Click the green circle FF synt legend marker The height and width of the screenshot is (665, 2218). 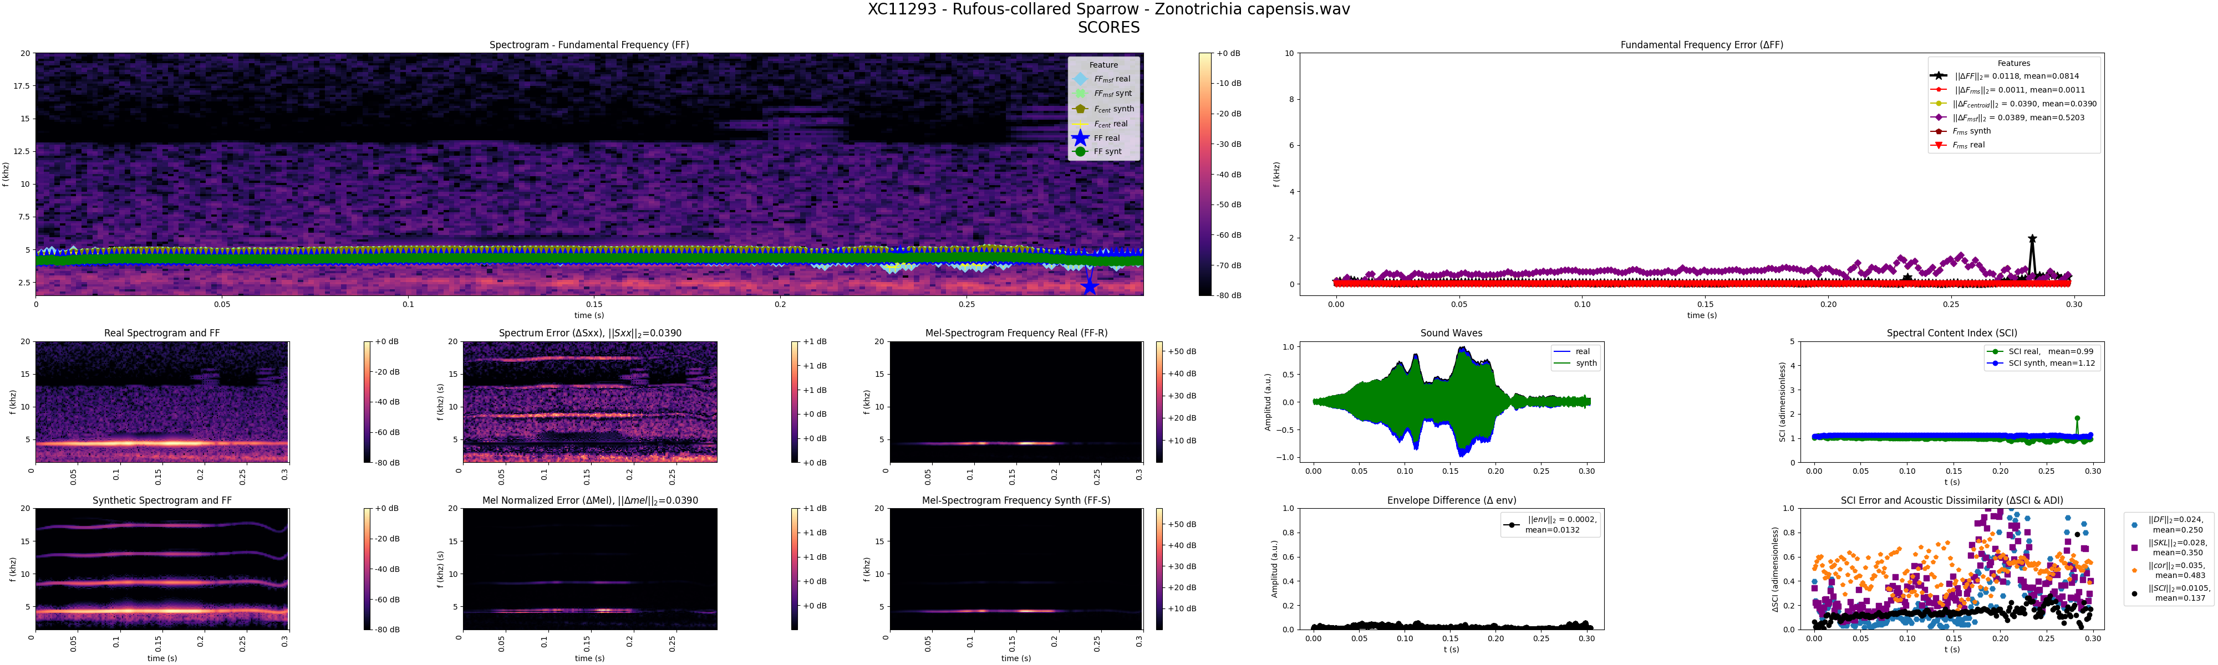pos(1080,151)
